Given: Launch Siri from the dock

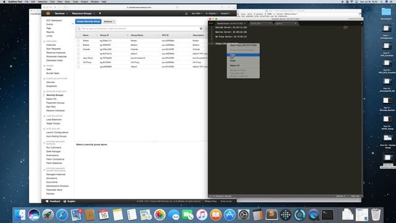Looking at the screenshot, I should pyautogui.click(x=34, y=215).
